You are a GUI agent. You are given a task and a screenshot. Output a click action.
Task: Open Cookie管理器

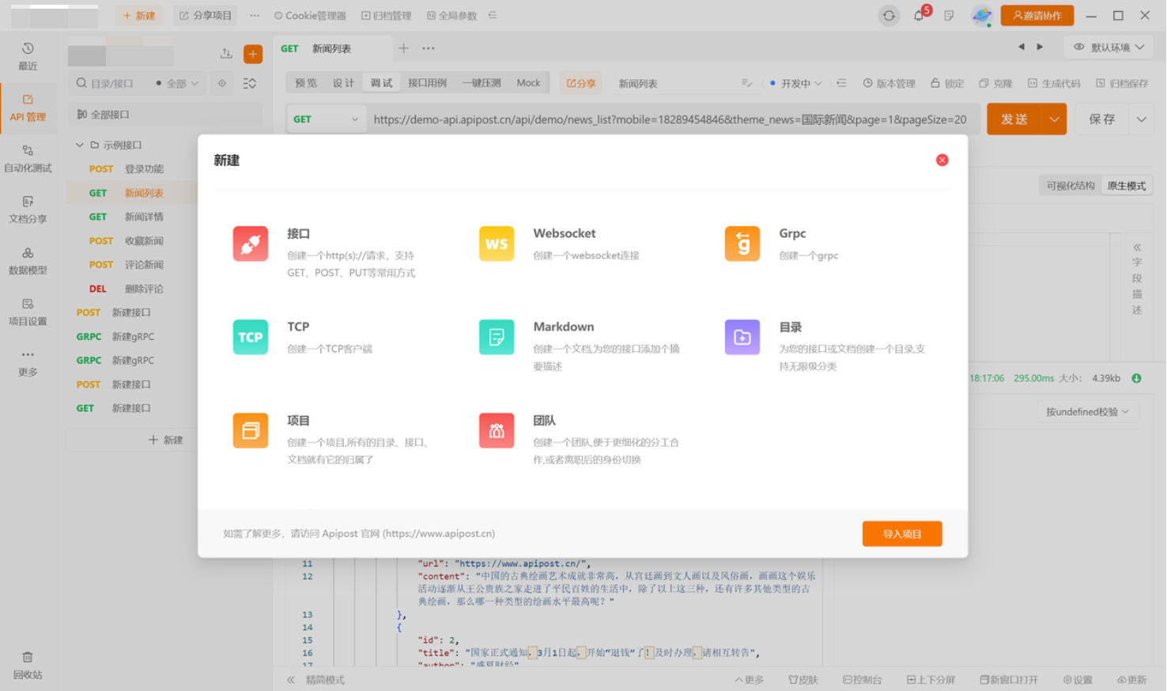pos(310,15)
